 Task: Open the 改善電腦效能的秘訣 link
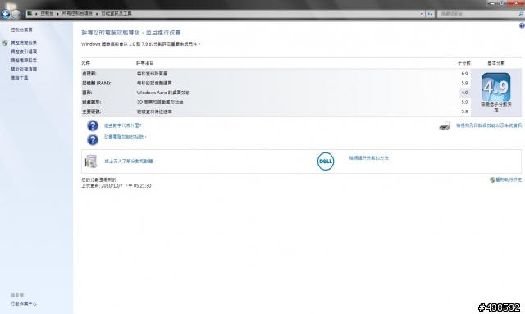pyautogui.click(x=125, y=137)
